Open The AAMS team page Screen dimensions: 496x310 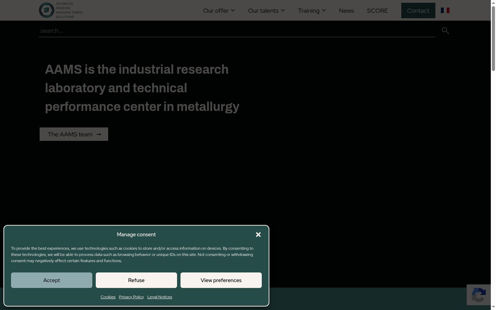(74, 134)
